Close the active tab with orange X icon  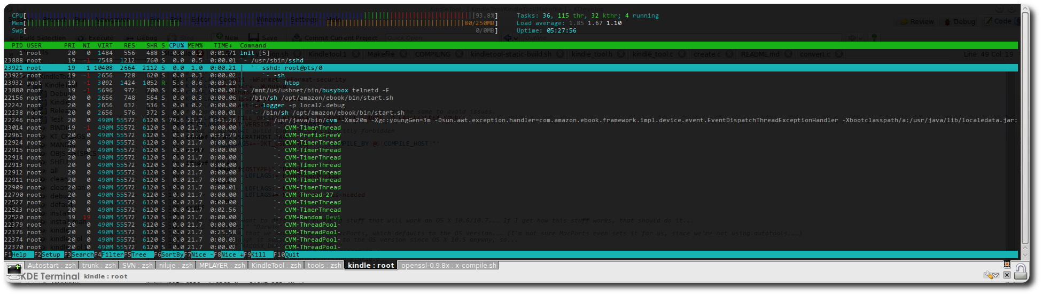tap(1007, 265)
